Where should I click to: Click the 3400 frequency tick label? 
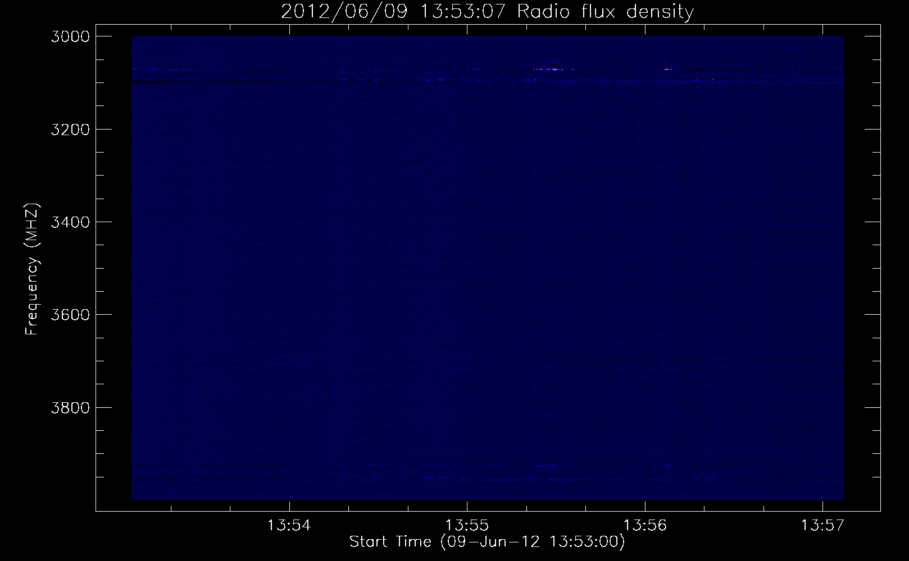coord(70,222)
